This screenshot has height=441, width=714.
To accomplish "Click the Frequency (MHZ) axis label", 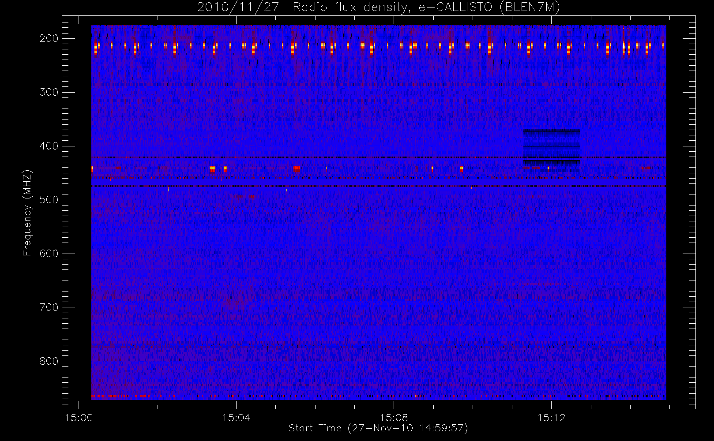I will click(27, 213).
